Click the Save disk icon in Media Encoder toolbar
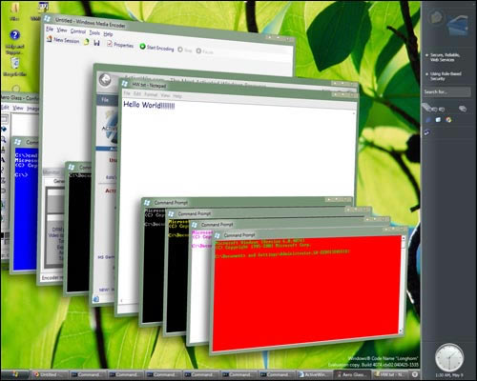The height and width of the screenshot is (381, 477). point(97,43)
